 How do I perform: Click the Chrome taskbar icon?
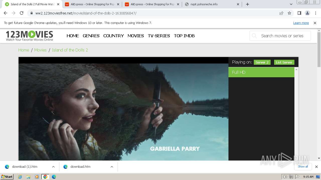pyautogui.click(x=45, y=177)
